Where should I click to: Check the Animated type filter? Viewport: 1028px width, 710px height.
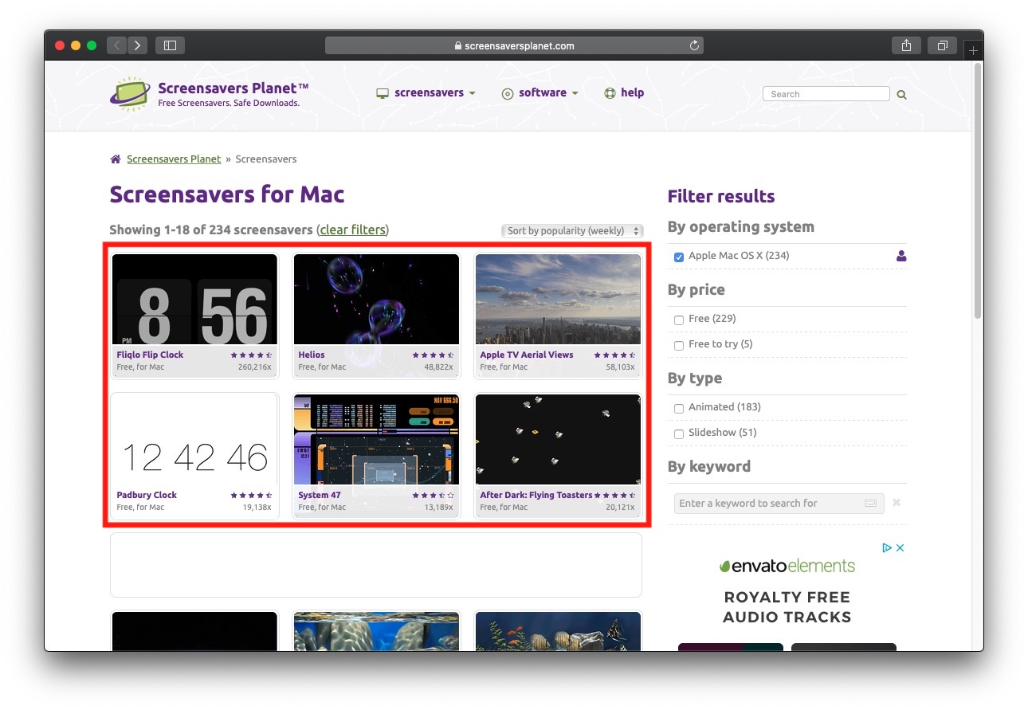coord(679,408)
